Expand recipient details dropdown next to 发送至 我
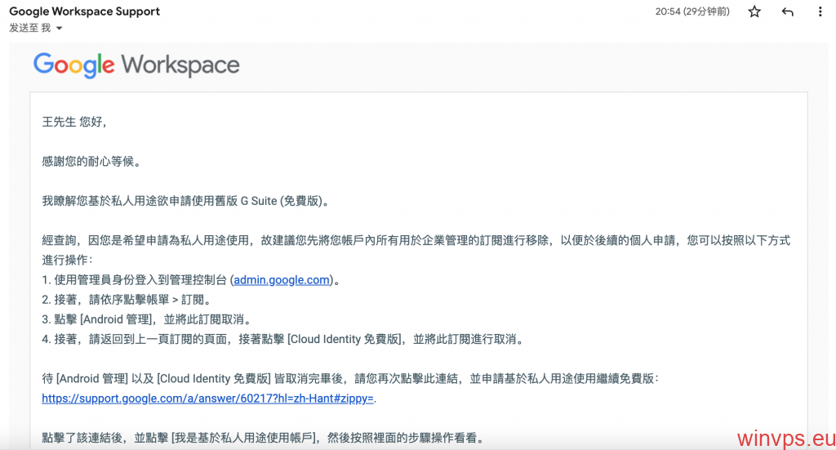The height and width of the screenshot is (450, 836). pos(59,29)
